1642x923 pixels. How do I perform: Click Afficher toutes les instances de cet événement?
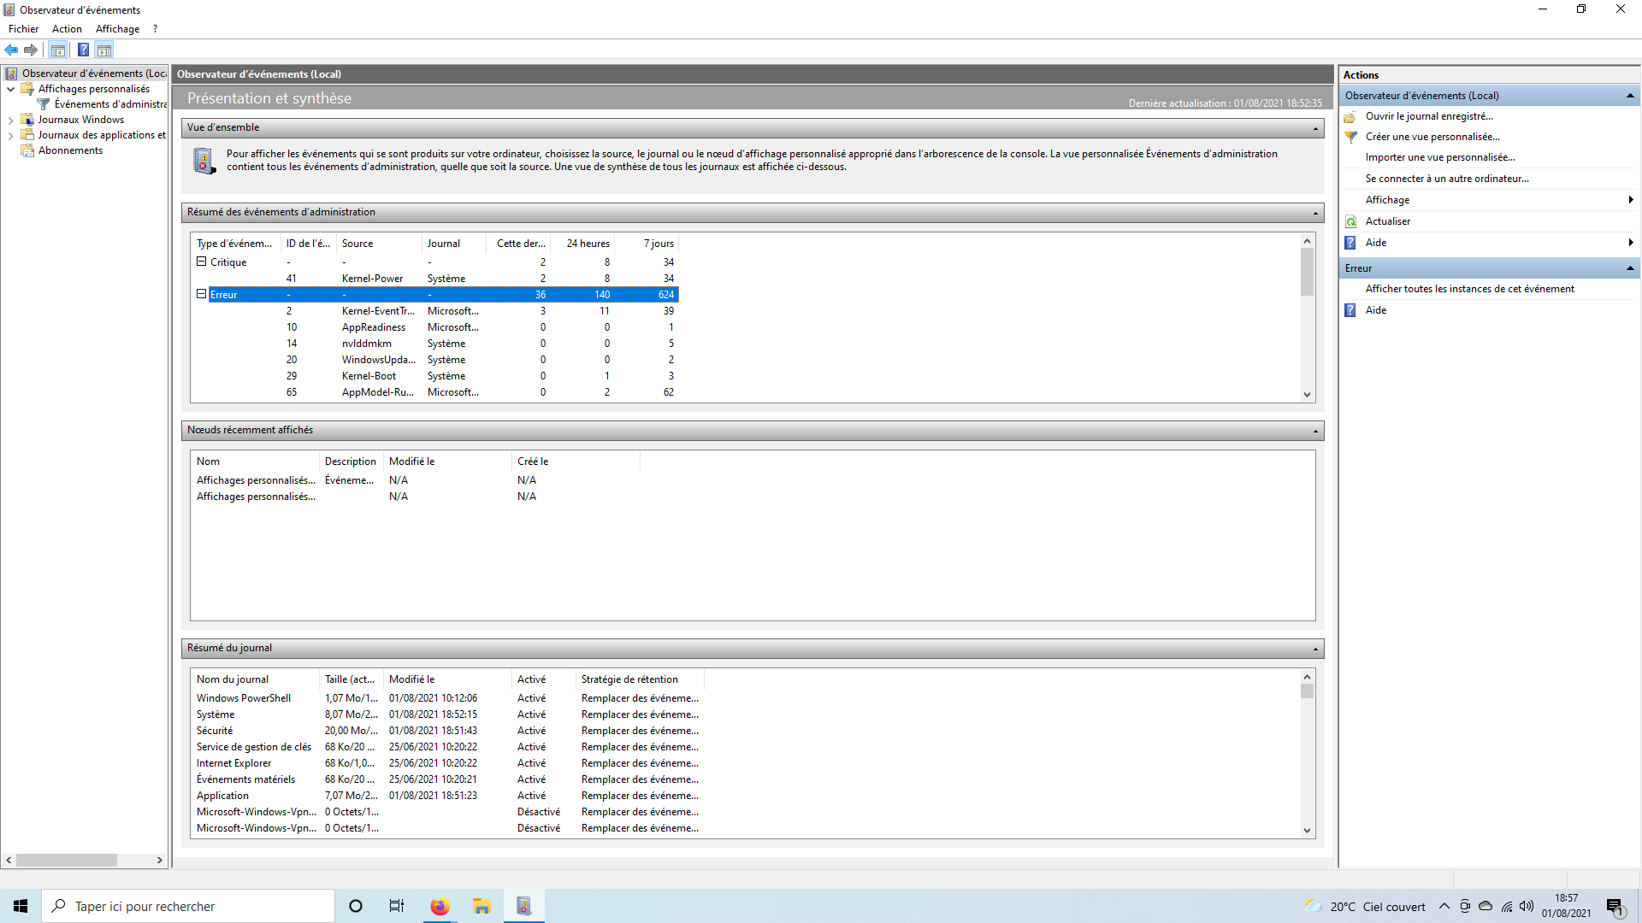click(x=1469, y=289)
